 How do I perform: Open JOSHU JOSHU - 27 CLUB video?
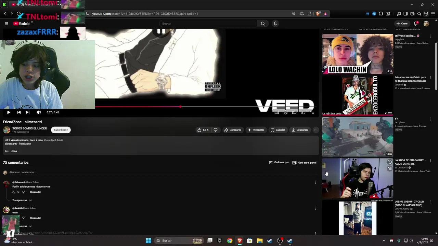click(358, 218)
